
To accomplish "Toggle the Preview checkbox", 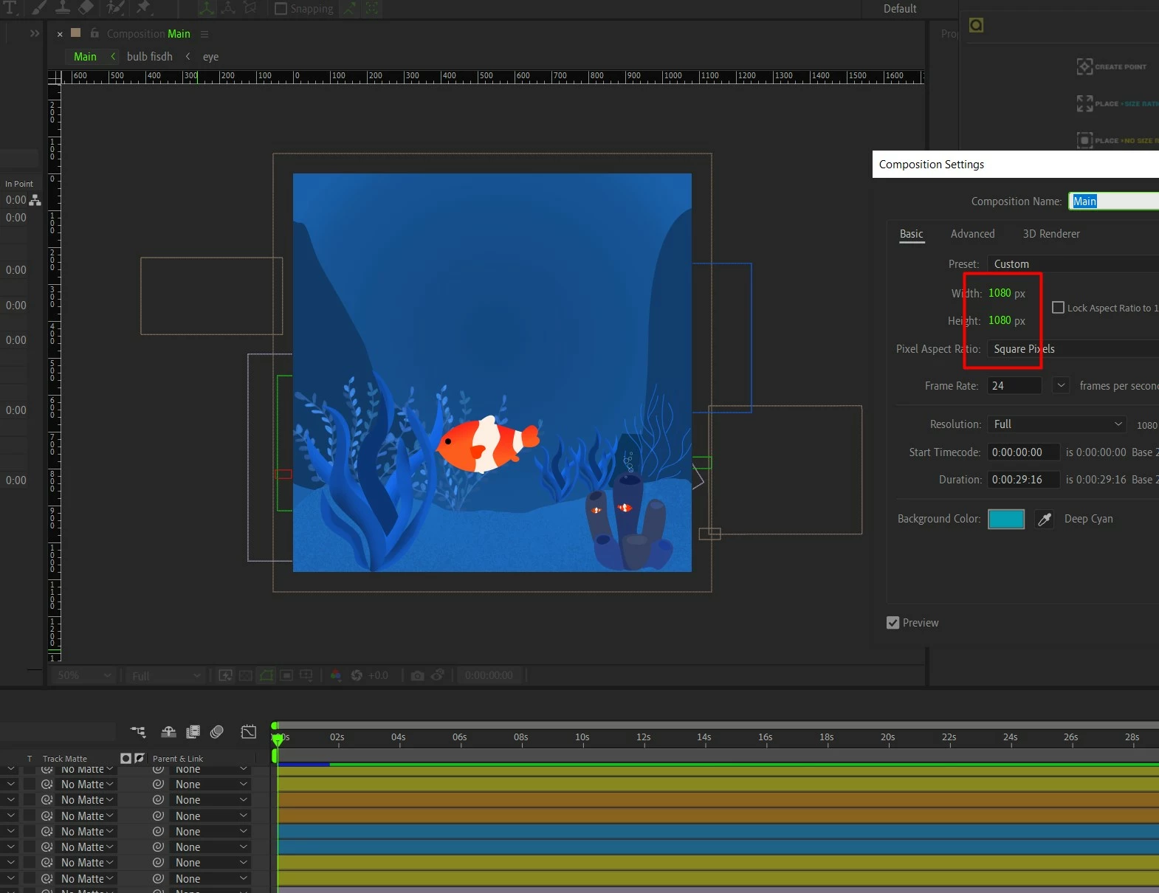I will point(893,623).
